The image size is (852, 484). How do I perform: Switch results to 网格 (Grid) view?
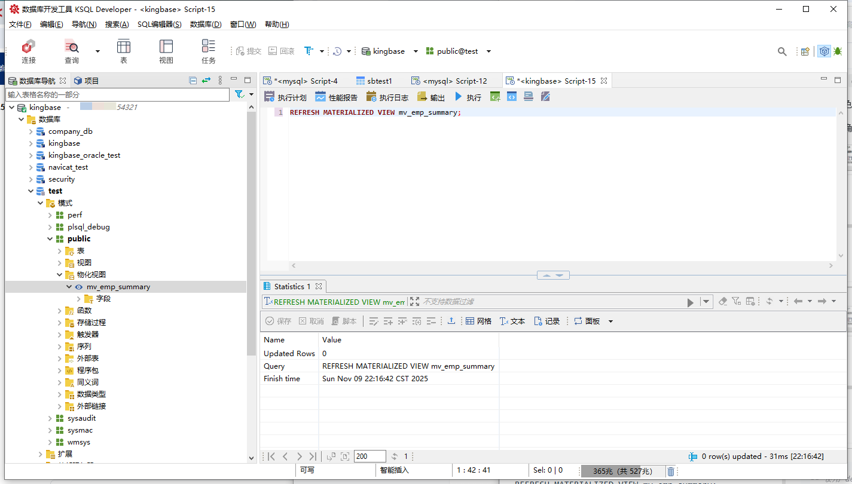tap(478, 321)
